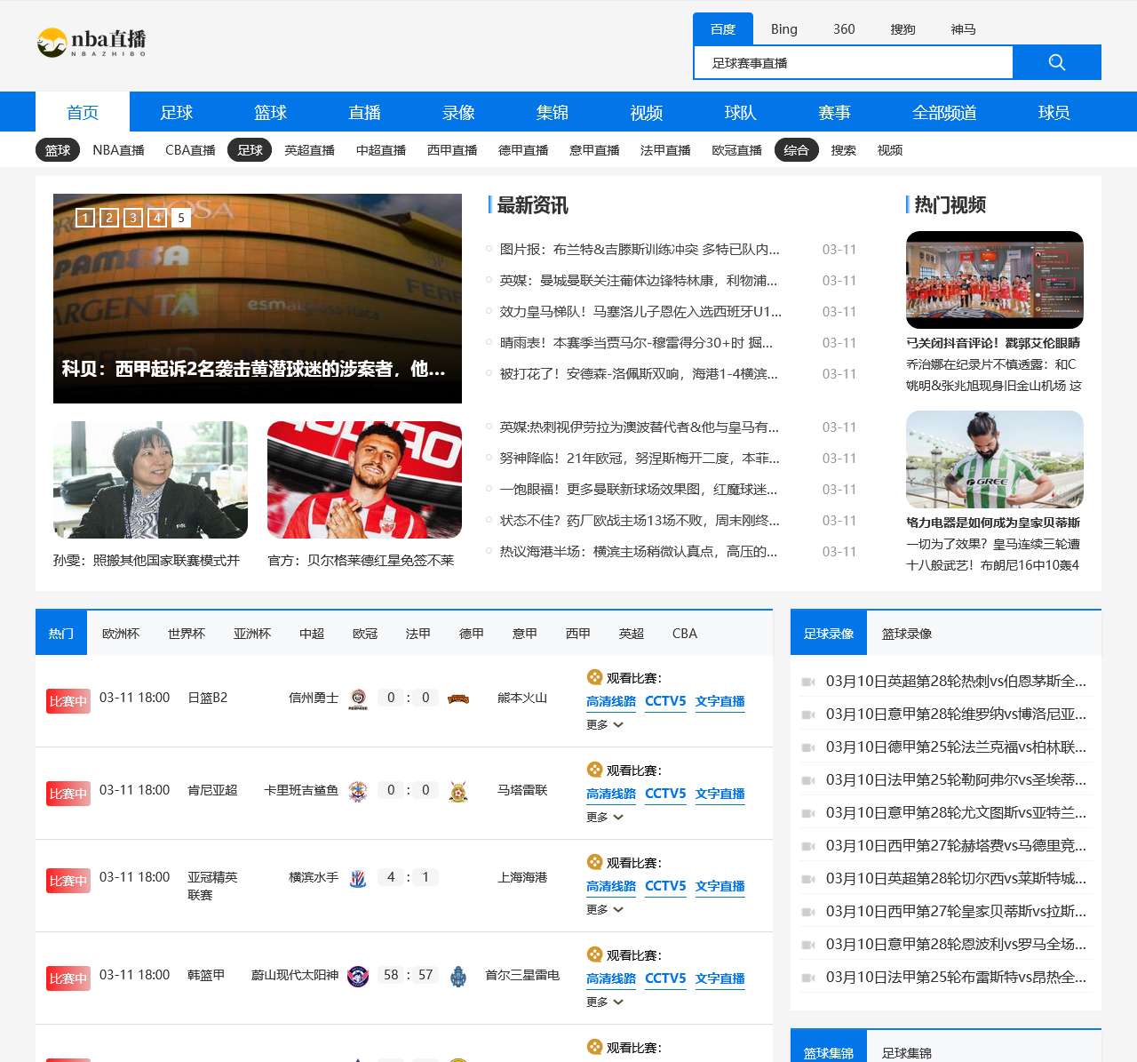Switch to 足球集锦 tab

[907, 1053]
